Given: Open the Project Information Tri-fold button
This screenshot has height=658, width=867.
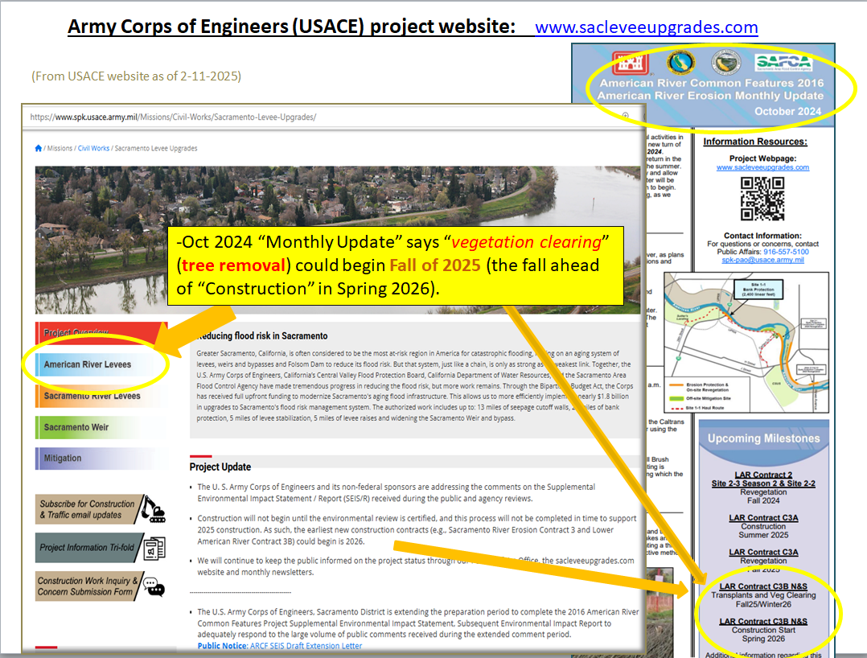Looking at the screenshot, I should 87,548.
